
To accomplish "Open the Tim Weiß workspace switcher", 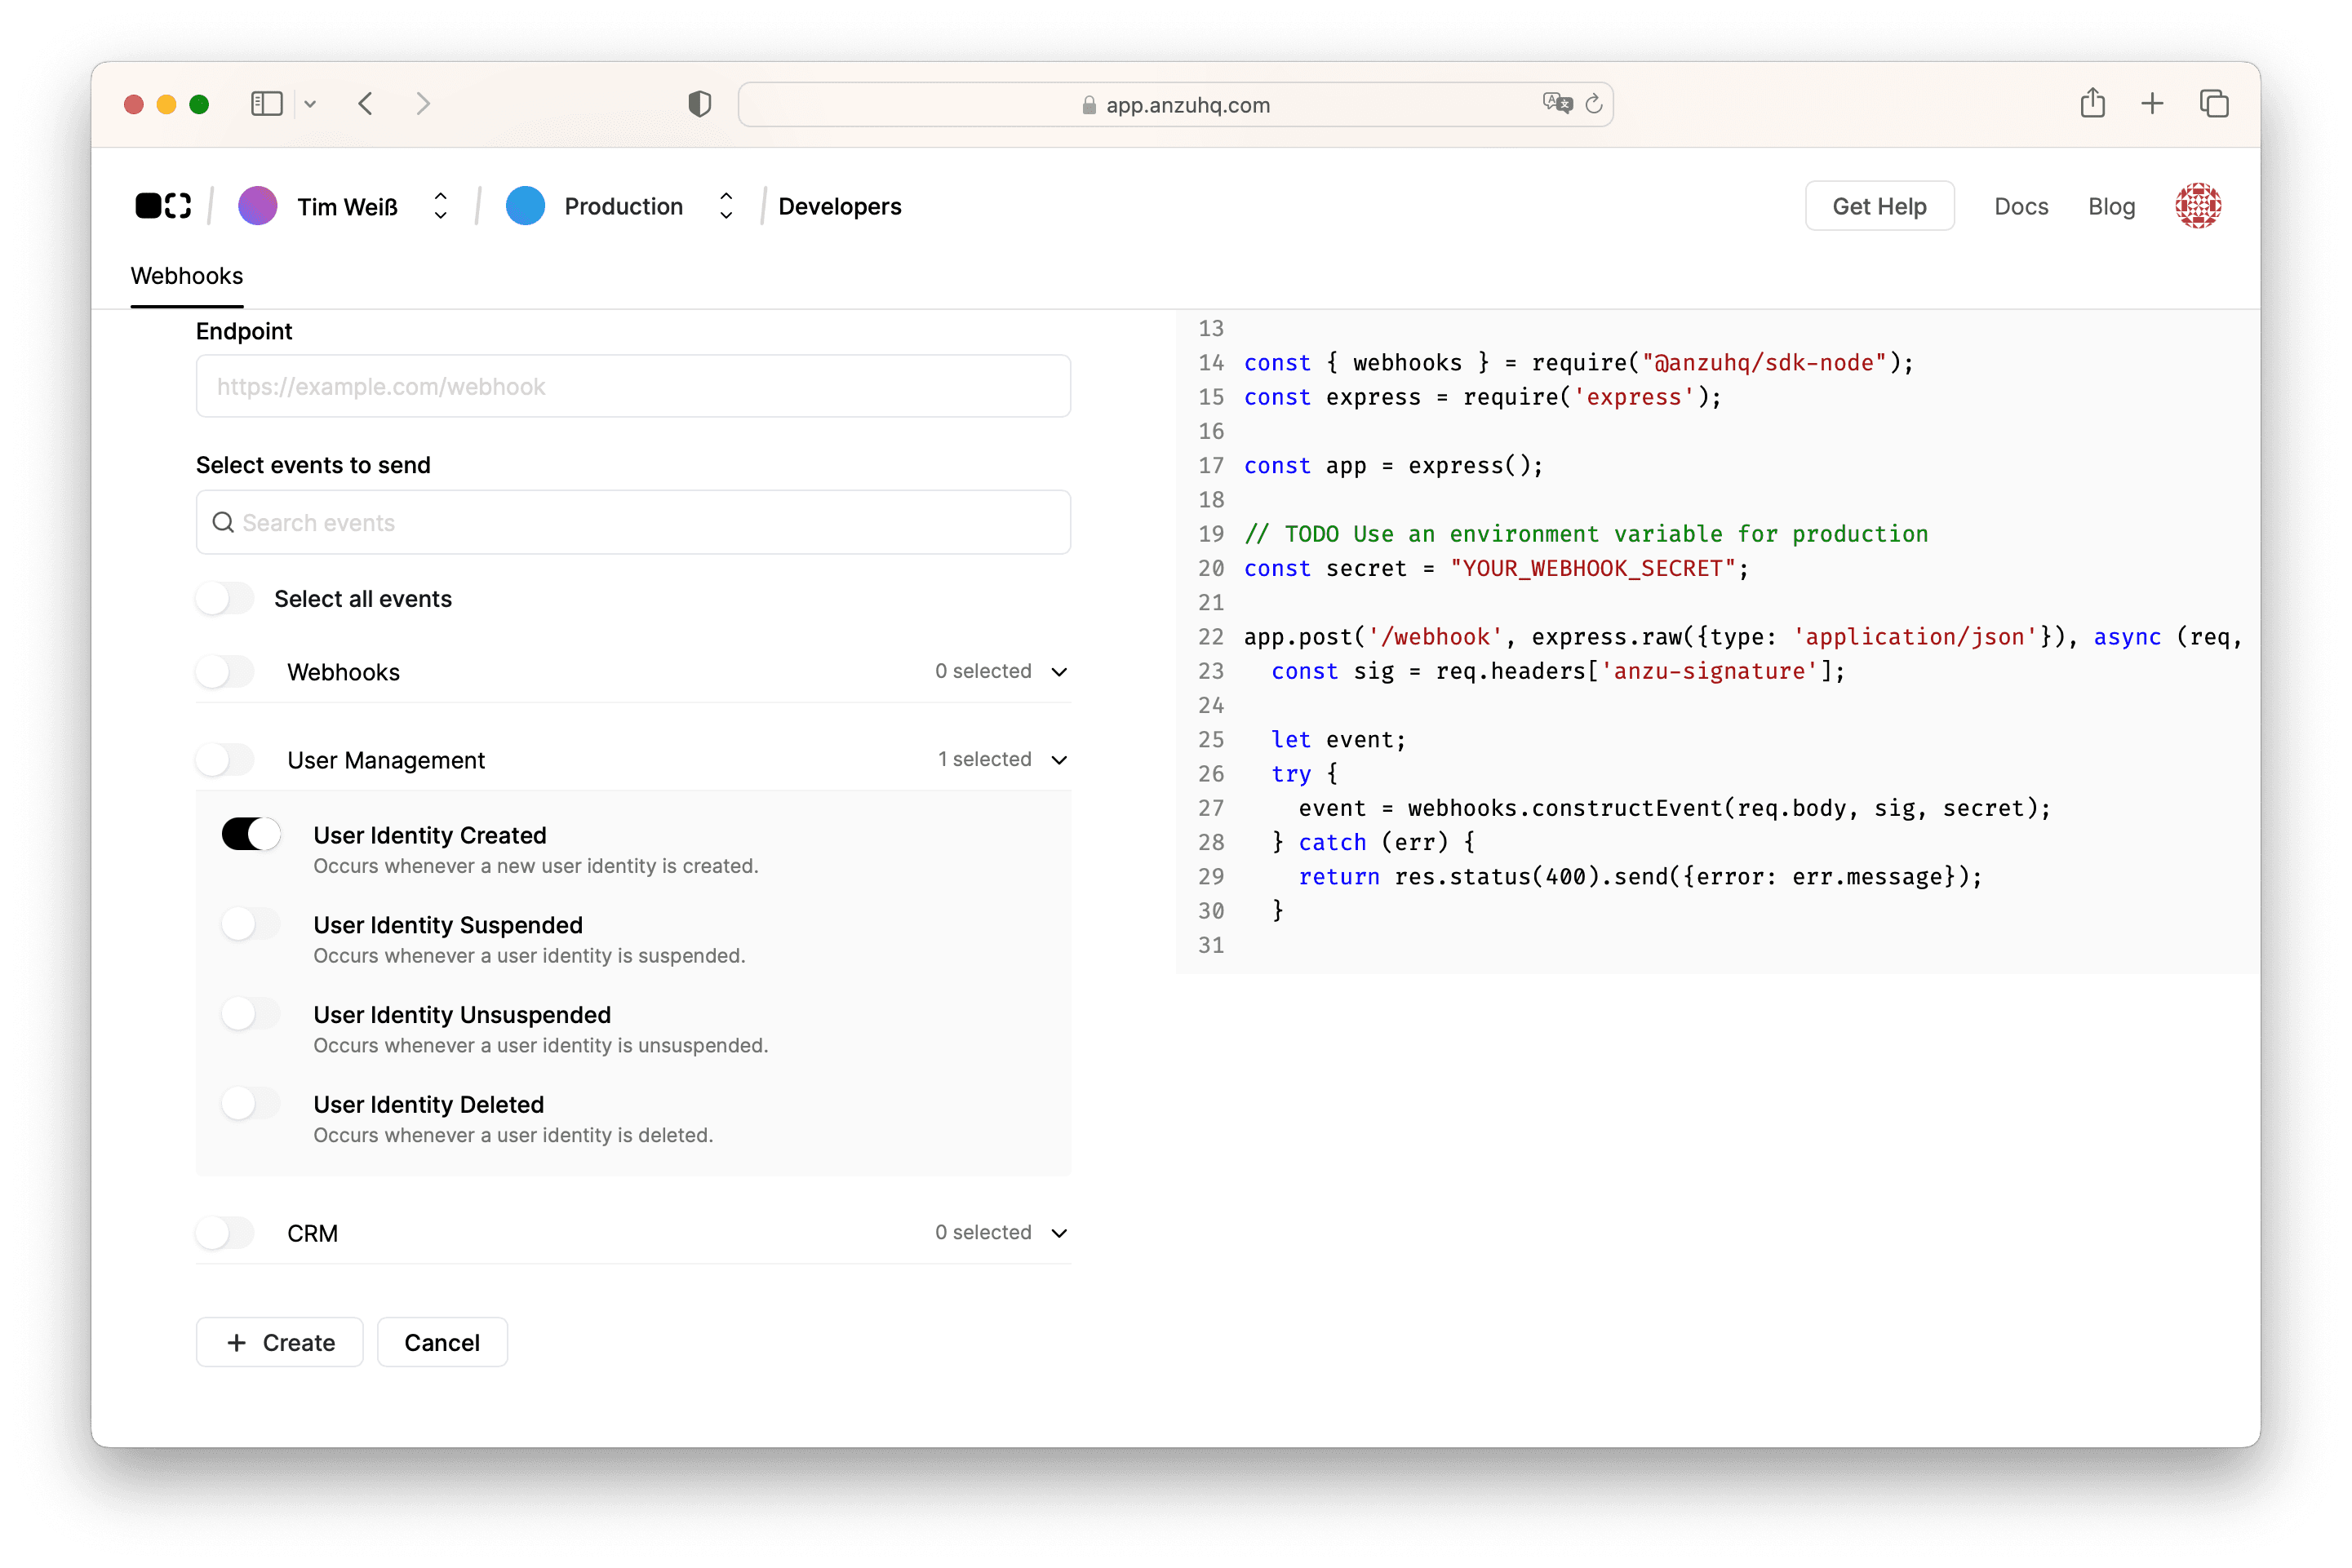I will 440,206.
